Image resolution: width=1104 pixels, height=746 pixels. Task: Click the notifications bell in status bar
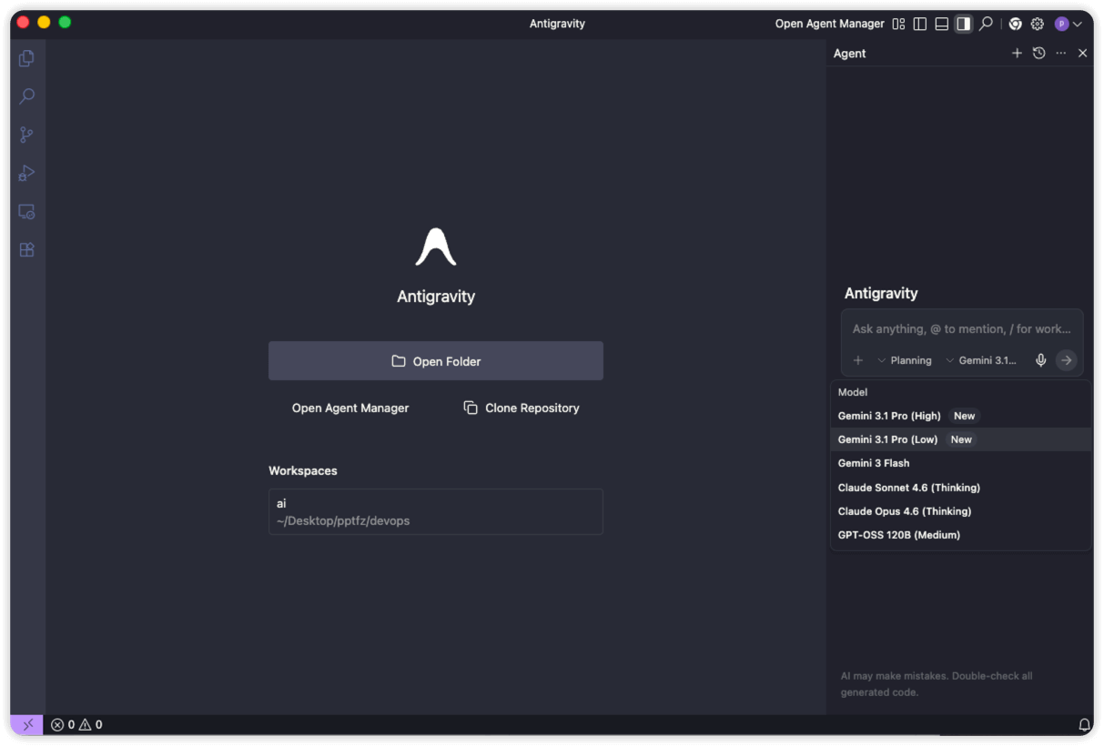point(1084,725)
